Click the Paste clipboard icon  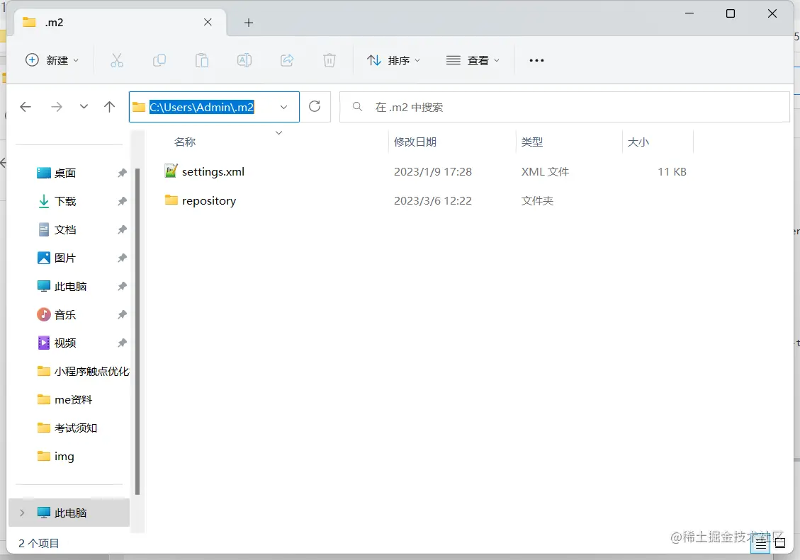tap(201, 60)
